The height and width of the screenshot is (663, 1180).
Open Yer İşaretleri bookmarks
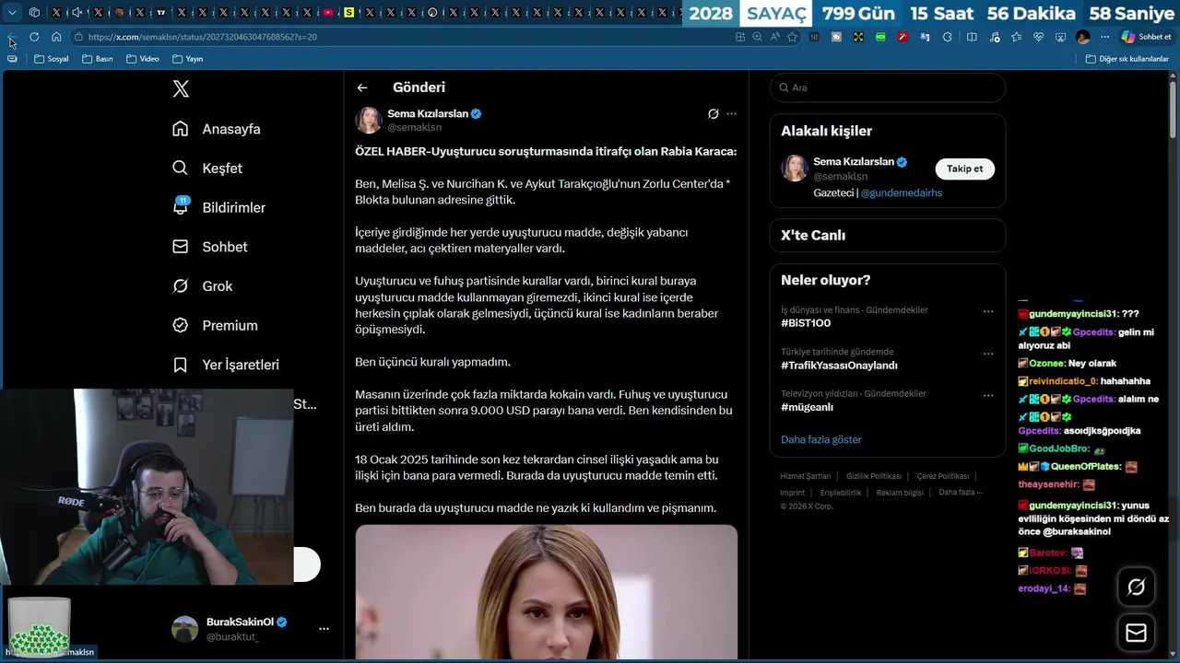coord(226,365)
